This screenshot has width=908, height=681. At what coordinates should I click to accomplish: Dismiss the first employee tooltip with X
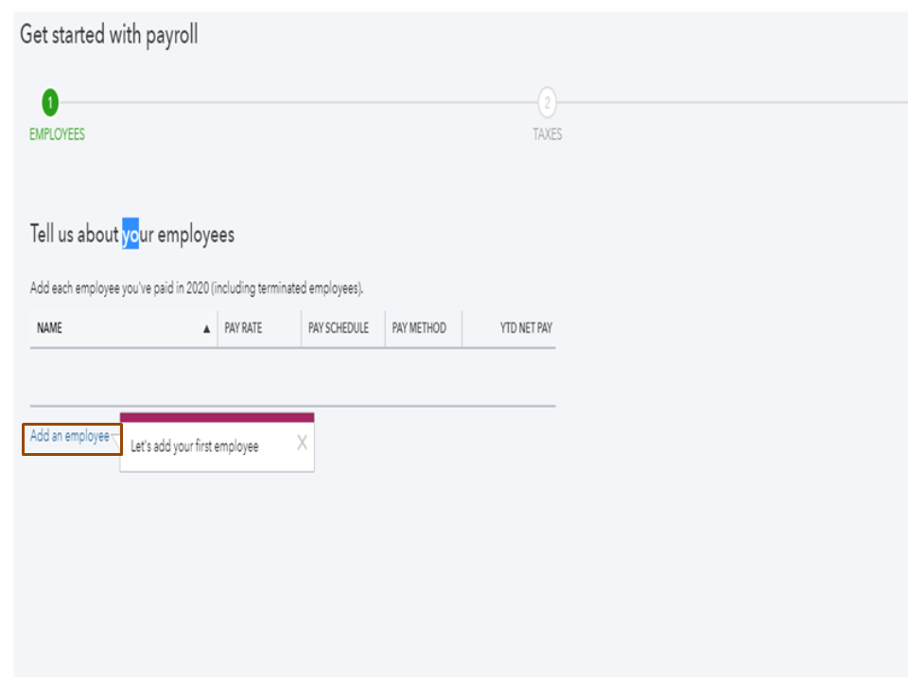[302, 443]
